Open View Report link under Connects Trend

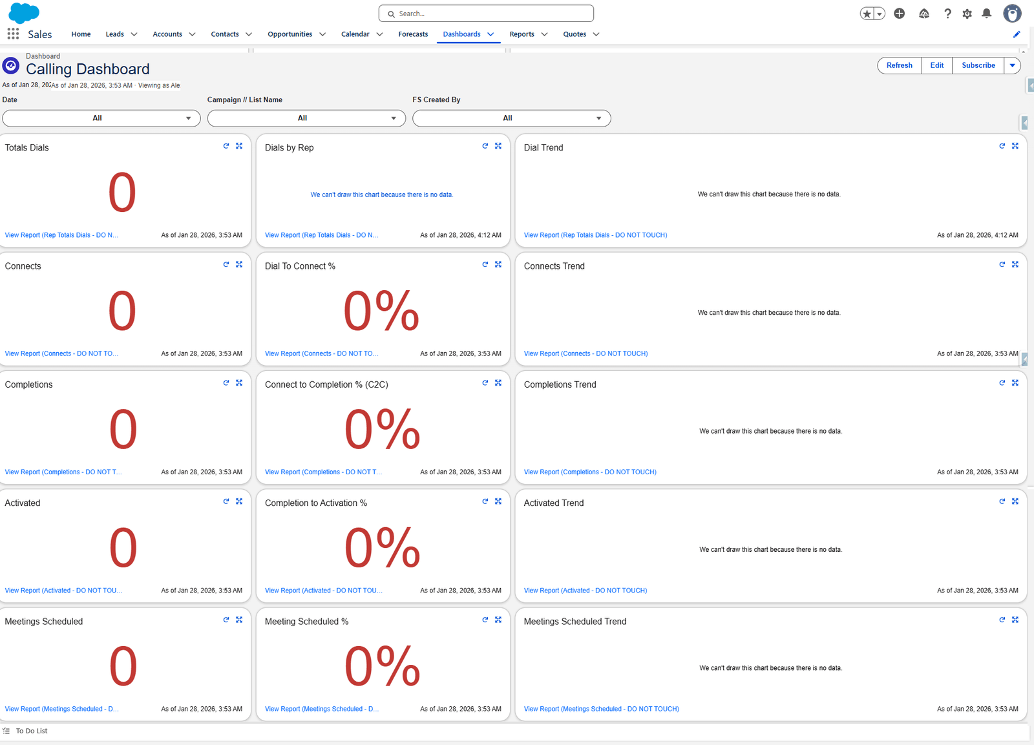click(586, 353)
